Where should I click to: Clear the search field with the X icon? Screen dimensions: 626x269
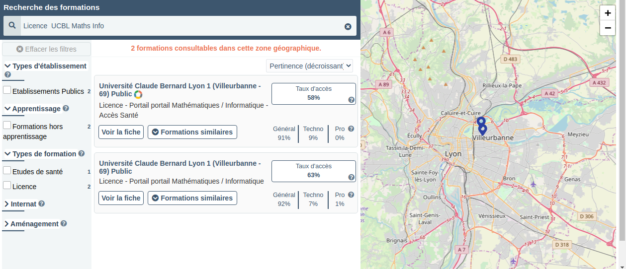coord(348,26)
